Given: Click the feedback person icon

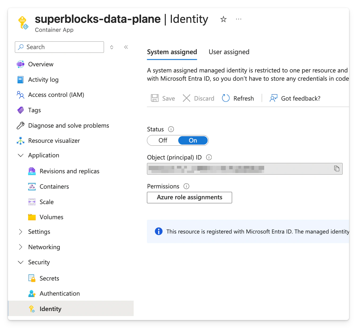Looking at the screenshot, I should point(273,98).
